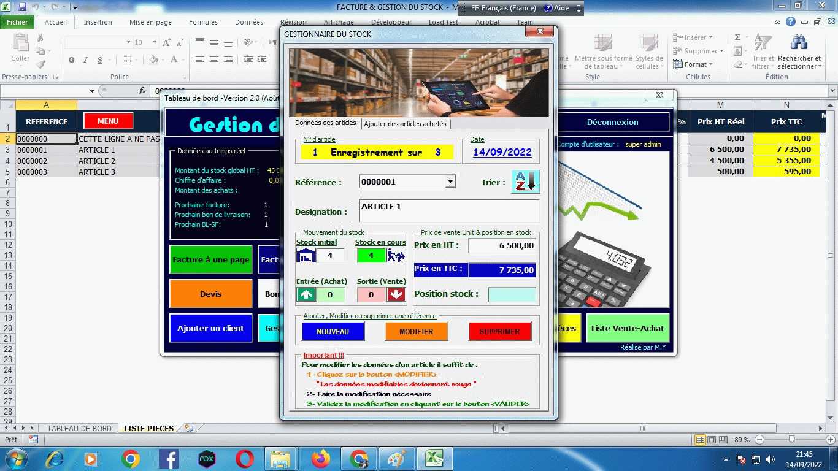The width and height of the screenshot is (838, 471).
Task: Select the TABLEAU DE BORD sheet tab
Action: [79, 428]
